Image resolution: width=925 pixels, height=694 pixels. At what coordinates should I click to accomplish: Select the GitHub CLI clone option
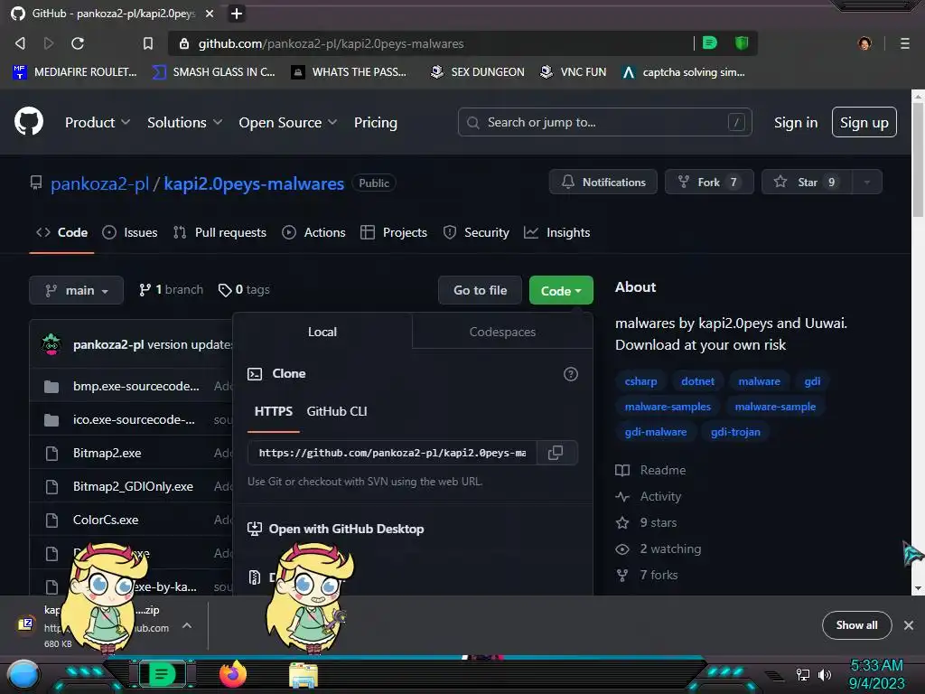coord(337,411)
